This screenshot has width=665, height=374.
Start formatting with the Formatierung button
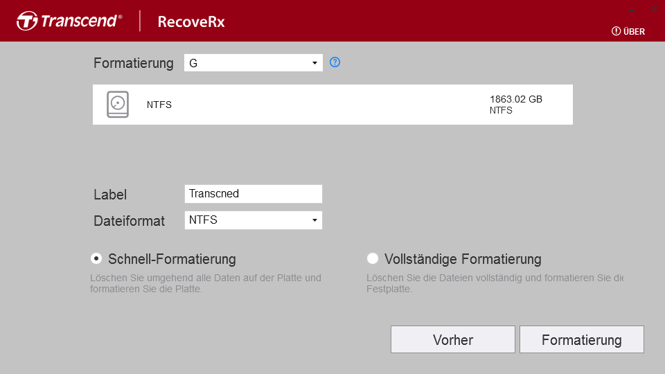point(582,339)
